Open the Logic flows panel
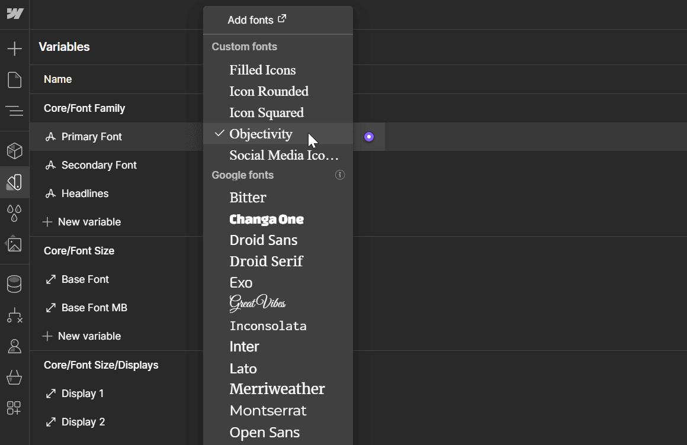Image resolution: width=687 pixels, height=445 pixels. pos(14,315)
